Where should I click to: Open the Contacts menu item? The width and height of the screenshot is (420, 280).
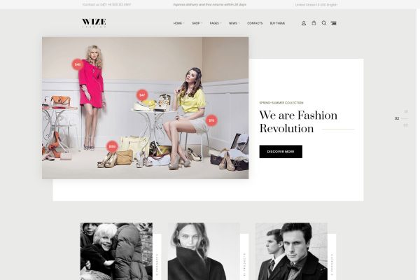[x=255, y=23]
